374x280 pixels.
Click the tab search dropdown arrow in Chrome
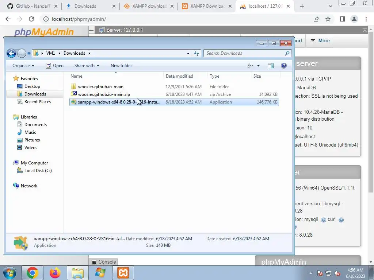click(x=330, y=7)
